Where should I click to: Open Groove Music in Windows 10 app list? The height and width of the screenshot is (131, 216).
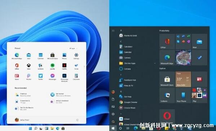click(127, 108)
